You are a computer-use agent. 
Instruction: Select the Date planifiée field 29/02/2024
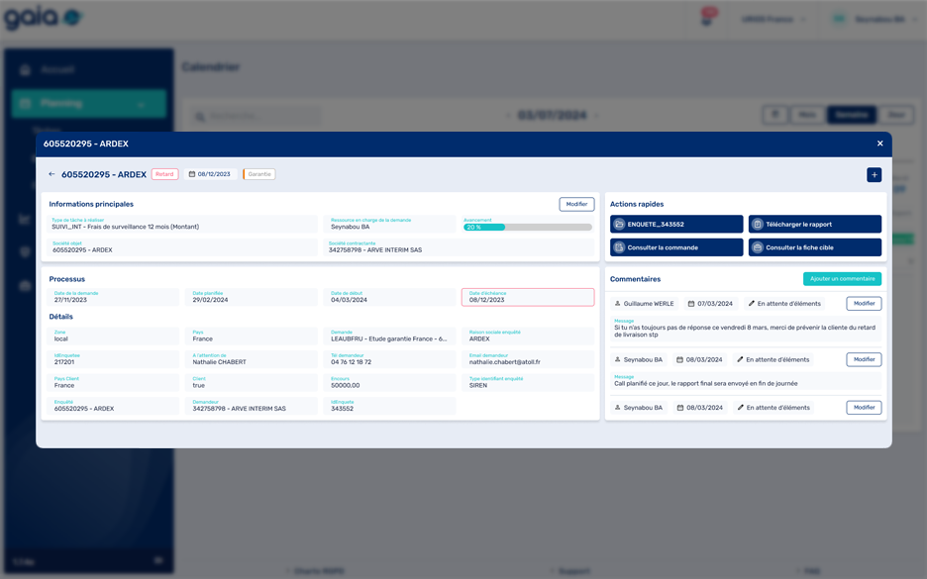tap(252, 297)
